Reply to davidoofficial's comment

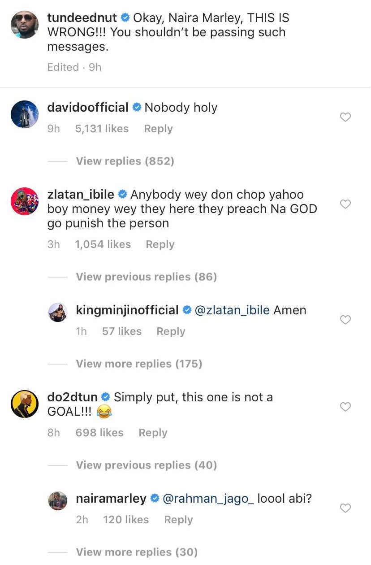tap(158, 129)
